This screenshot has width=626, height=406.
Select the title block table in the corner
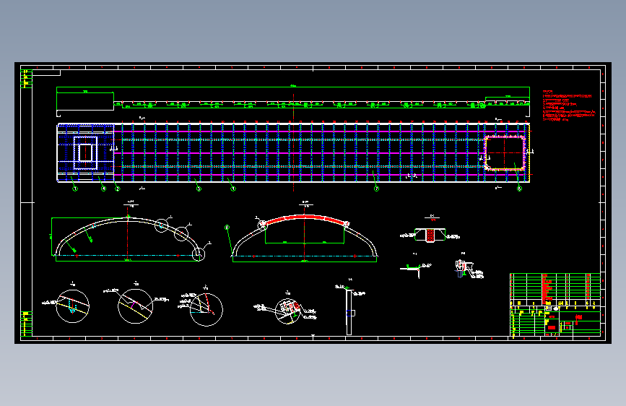[555, 305]
